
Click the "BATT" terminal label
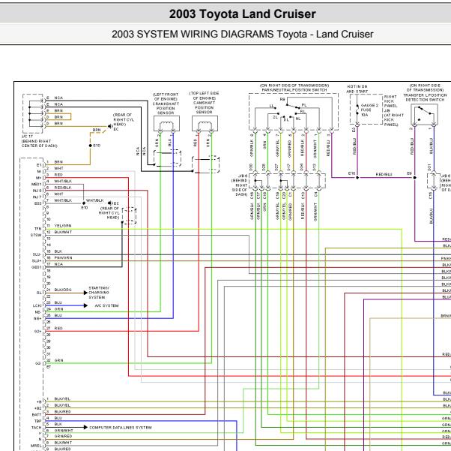[x=37, y=415]
